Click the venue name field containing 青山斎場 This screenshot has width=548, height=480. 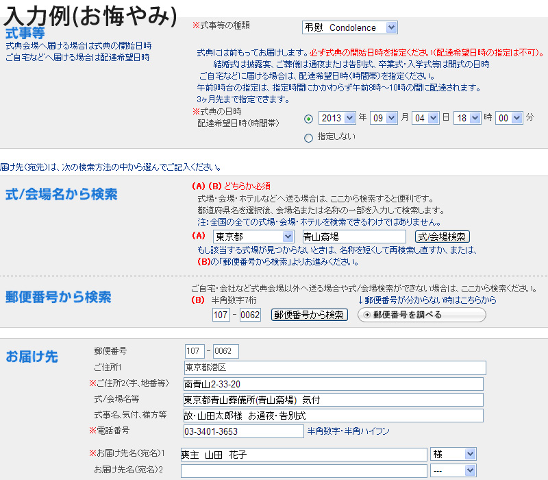click(353, 237)
